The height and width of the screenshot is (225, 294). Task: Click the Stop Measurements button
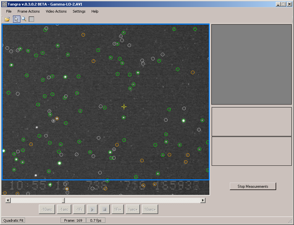click(253, 186)
